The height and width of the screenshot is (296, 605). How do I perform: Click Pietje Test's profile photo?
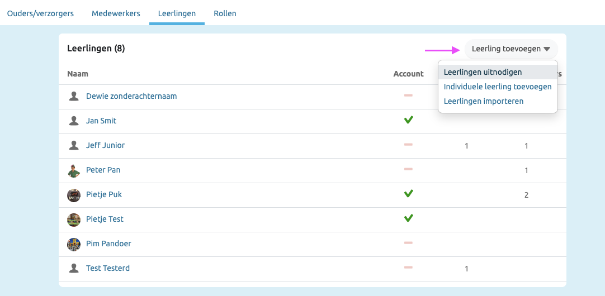[74, 219]
